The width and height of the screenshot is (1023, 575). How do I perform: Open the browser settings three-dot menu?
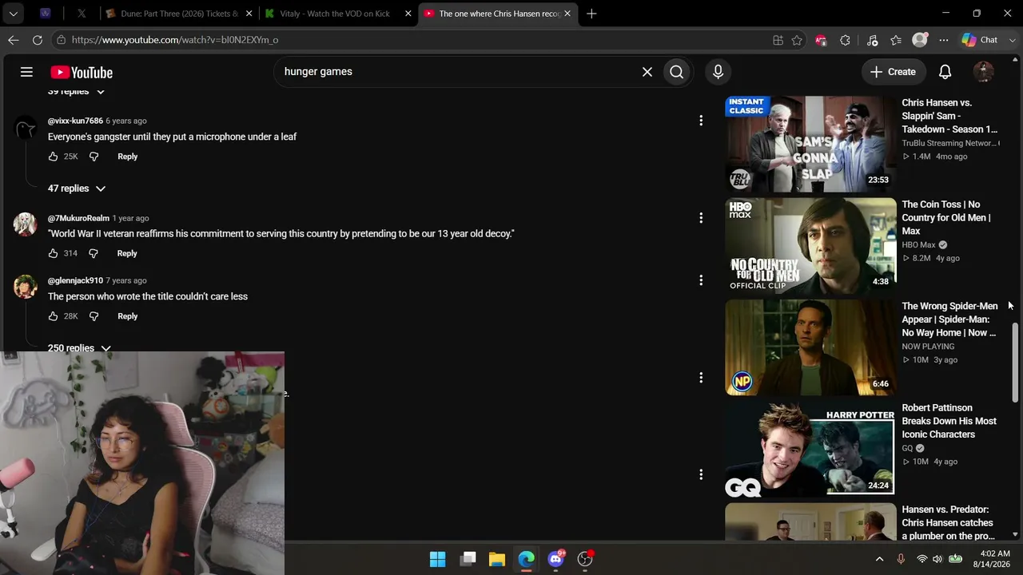944,40
